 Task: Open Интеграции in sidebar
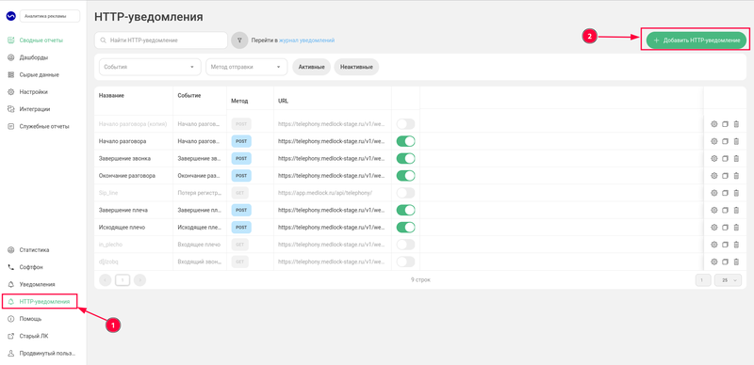click(x=35, y=109)
